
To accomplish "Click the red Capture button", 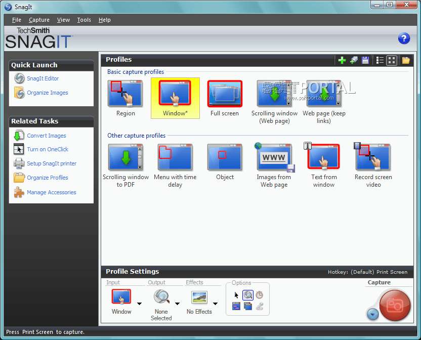I will click(395, 305).
